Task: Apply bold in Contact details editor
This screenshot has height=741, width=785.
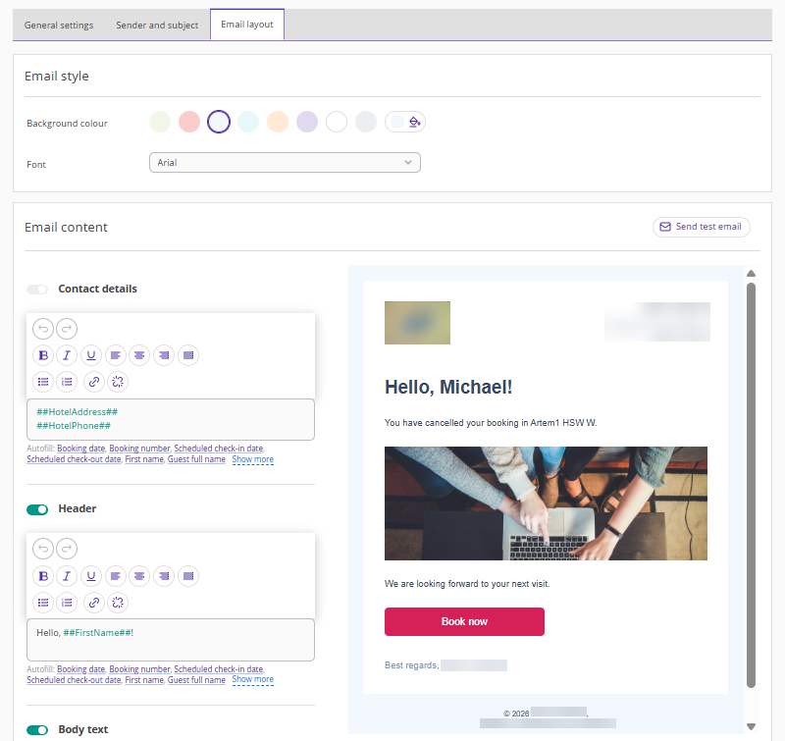Action: click(43, 355)
